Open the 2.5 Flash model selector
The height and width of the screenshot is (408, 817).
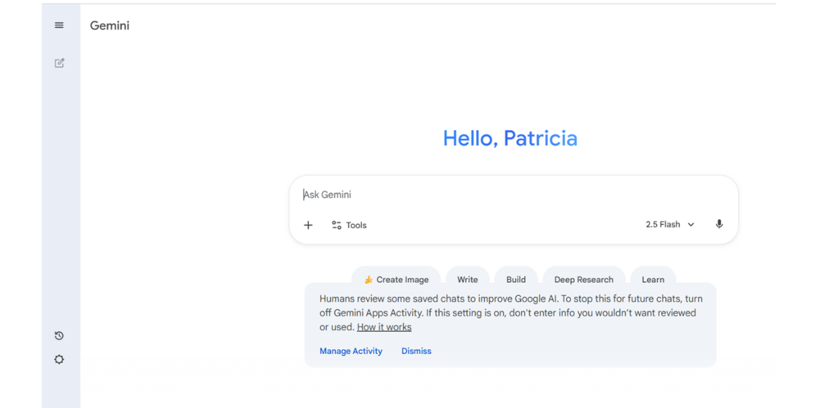pyautogui.click(x=662, y=224)
